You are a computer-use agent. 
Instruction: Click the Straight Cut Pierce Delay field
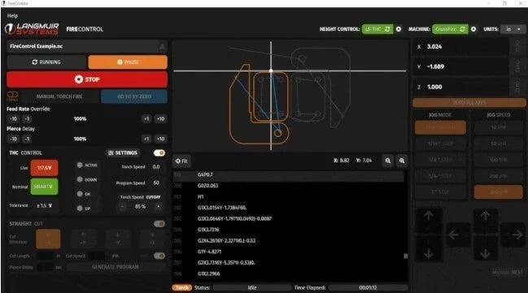pyautogui.click(x=45, y=268)
